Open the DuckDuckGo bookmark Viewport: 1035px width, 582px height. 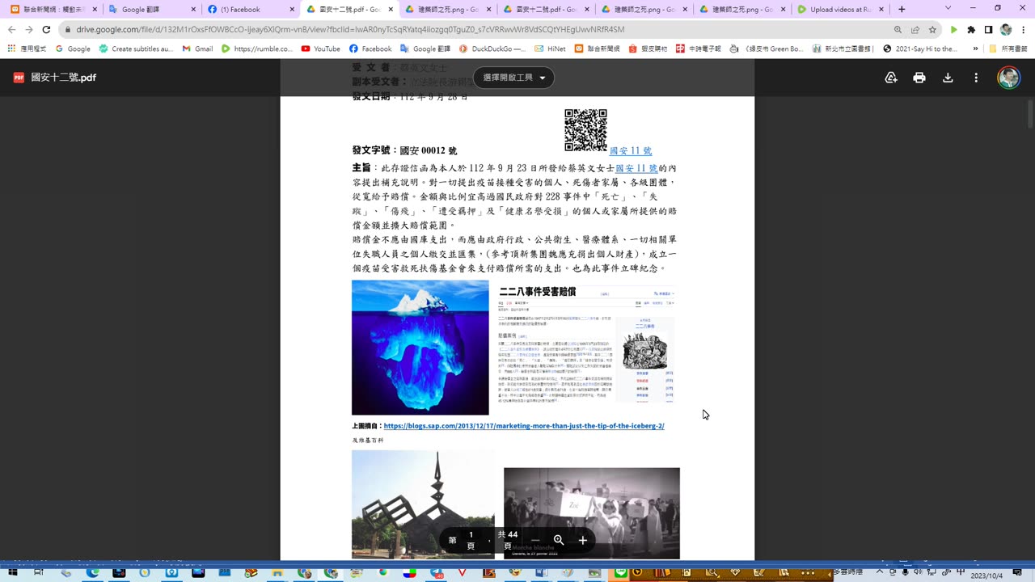(x=492, y=48)
